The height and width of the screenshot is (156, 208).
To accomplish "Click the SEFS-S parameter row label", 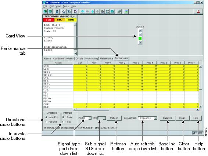I will click(58, 75).
